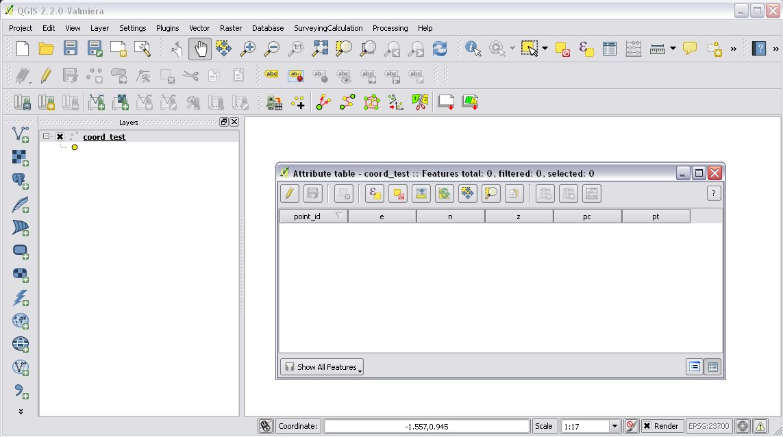Open Show All Features filter dropdown
783x437 pixels.
click(322, 367)
